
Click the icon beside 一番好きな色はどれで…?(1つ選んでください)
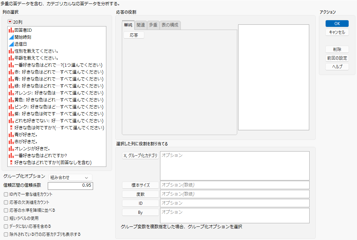pos(11,65)
